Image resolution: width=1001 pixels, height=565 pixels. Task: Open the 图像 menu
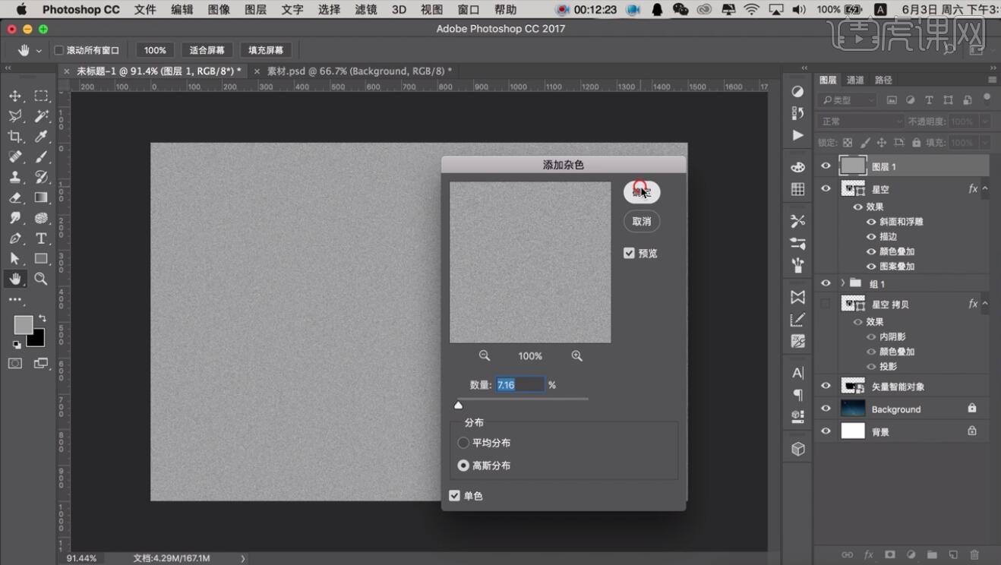point(219,10)
